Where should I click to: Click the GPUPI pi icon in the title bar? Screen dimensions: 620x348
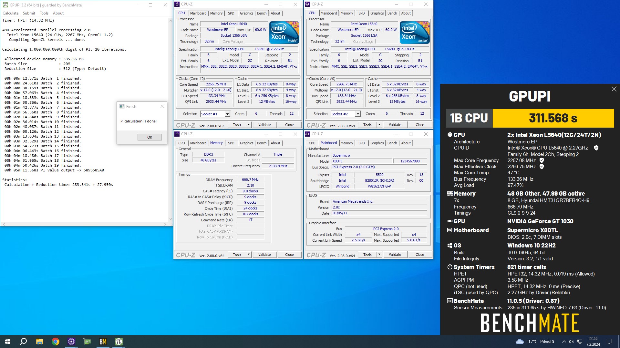tap(5, 5)
